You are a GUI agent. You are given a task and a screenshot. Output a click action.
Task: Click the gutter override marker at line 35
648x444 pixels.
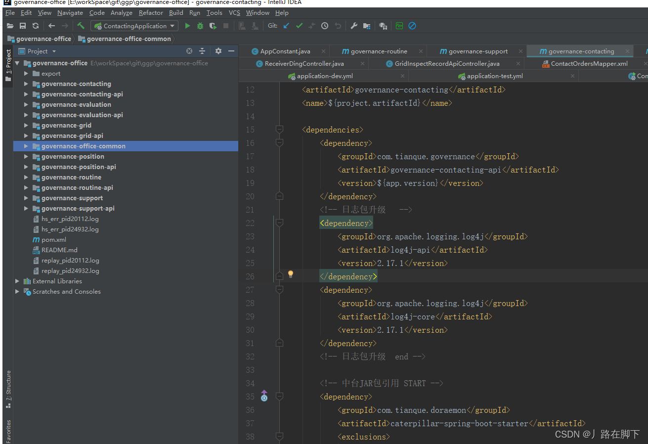tap(264, 395)
